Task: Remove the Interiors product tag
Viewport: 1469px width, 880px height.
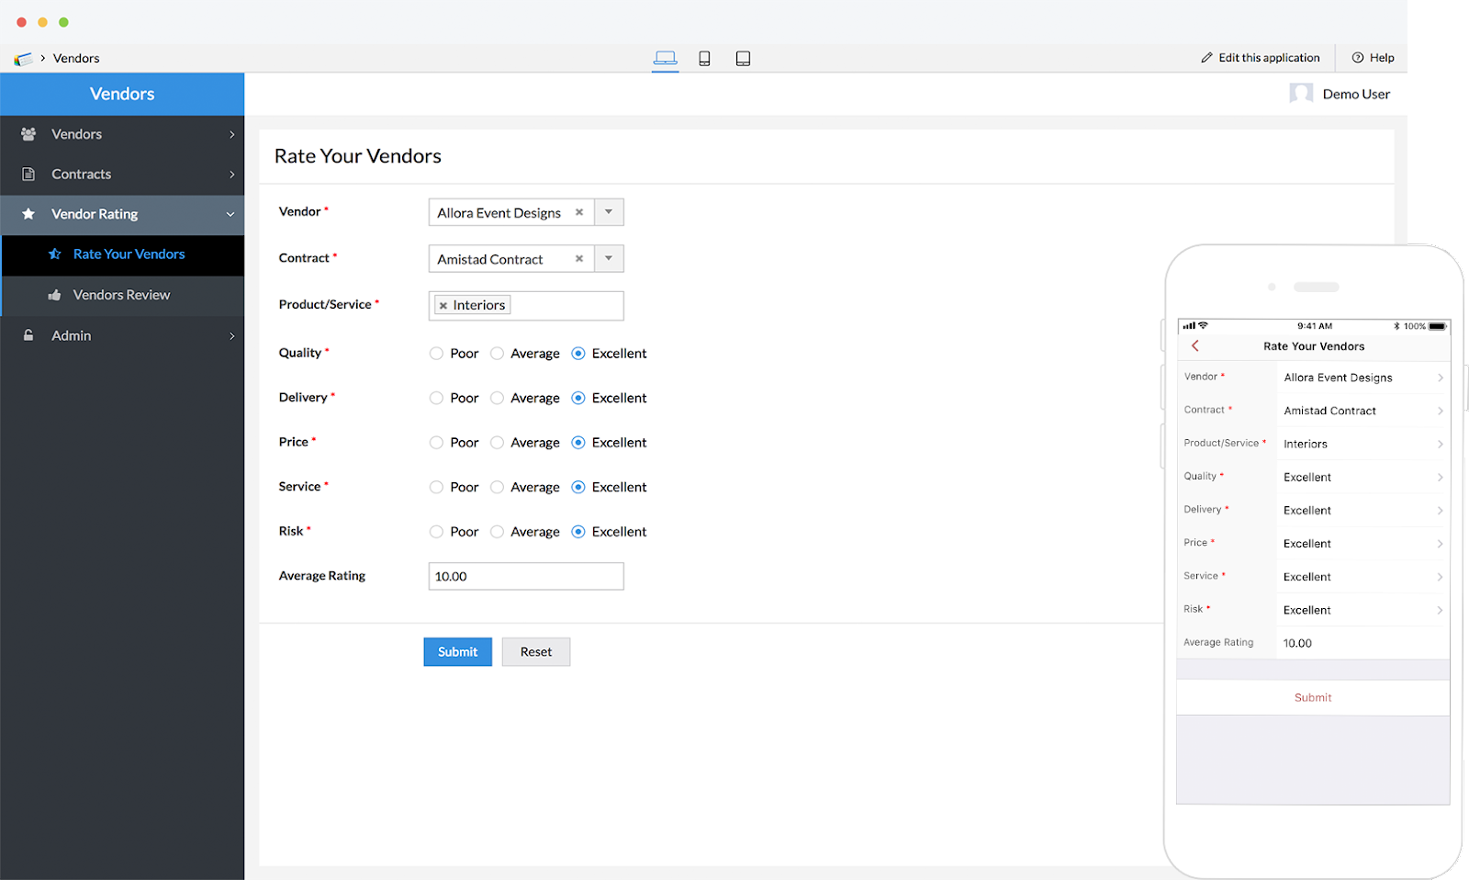Action: (444, 305)
